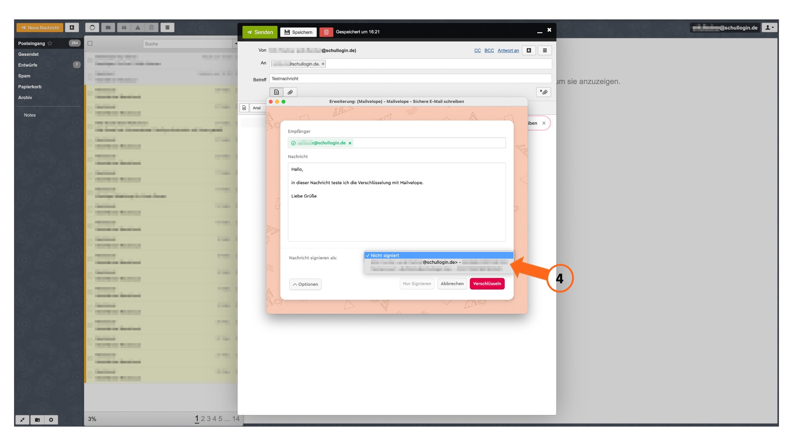Click the Betreff field containing Testnachricht
This screenshot has height=446, width=793.
click(411, 78)
